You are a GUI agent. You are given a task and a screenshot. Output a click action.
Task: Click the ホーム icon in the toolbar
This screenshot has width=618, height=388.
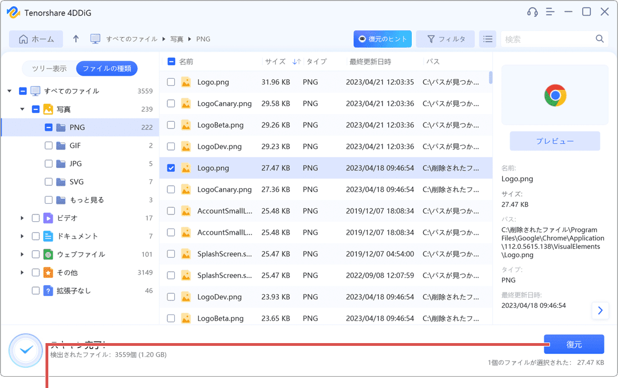[25, 39]
